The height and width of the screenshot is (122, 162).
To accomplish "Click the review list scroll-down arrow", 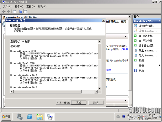I will pyautogui.click(x=99, y=88).
